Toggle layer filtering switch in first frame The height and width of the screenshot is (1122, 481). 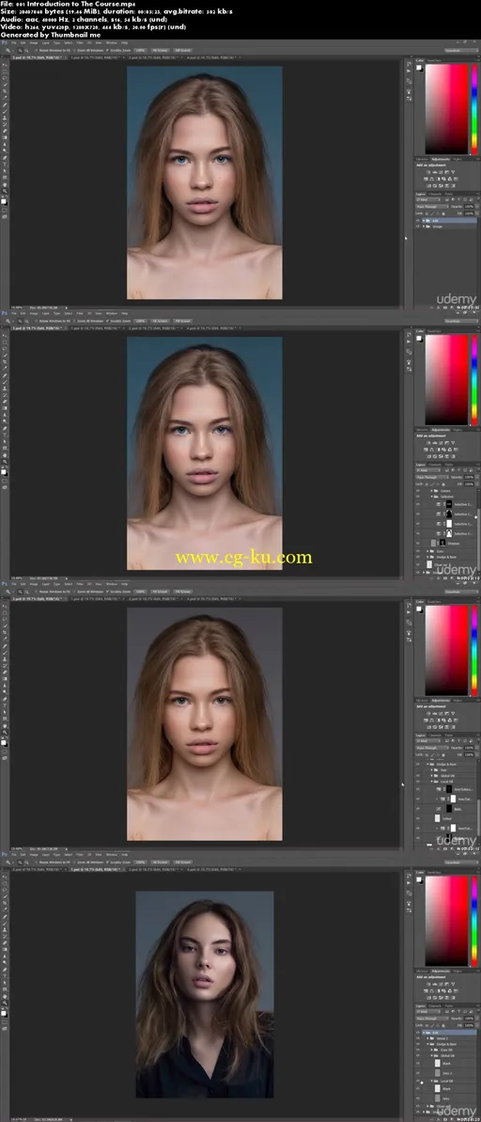click(478, 199)
